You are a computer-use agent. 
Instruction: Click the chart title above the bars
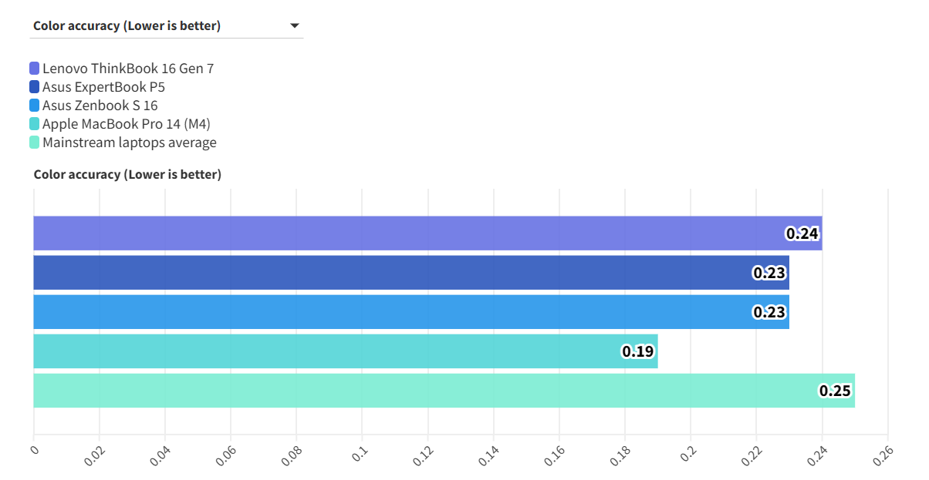(x=127, y=175)
